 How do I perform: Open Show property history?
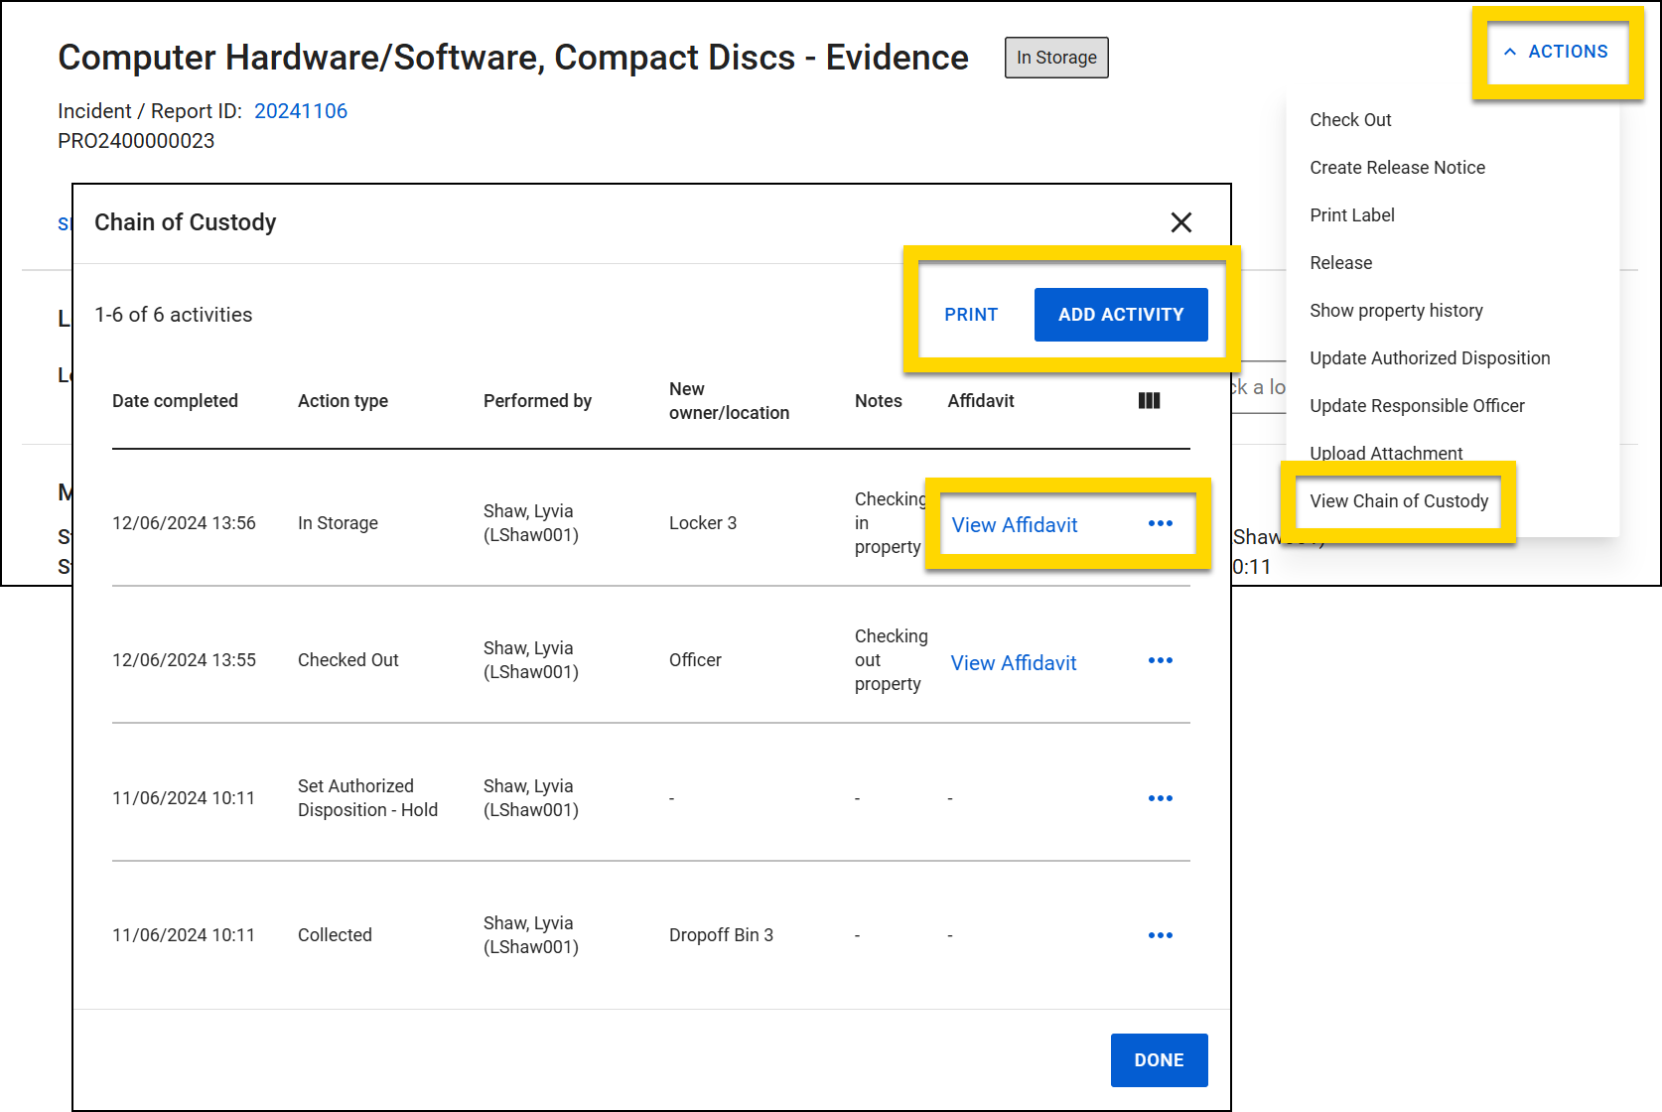coord(1396,310)
